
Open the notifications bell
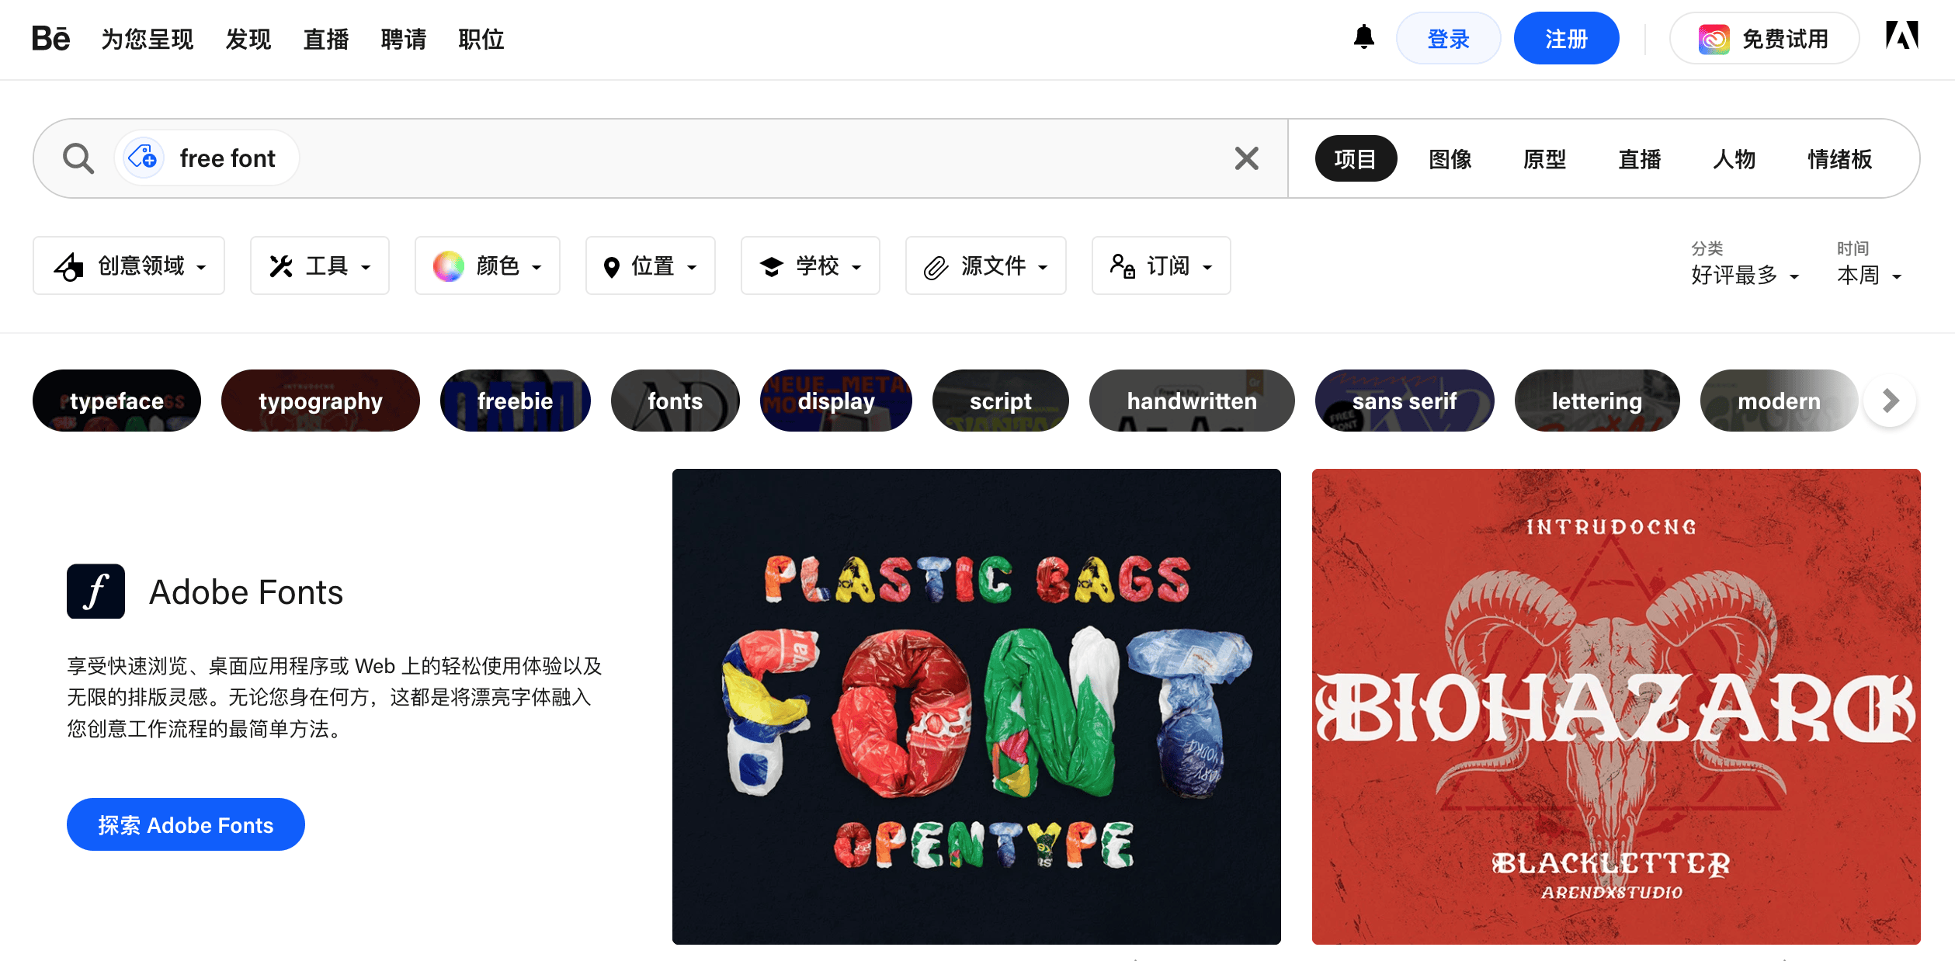(1363, 37)
